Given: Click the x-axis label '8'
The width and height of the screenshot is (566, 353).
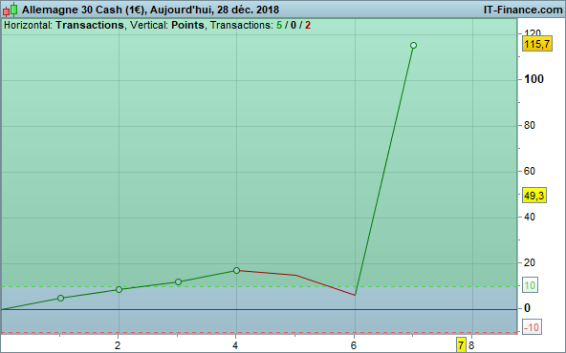Looking at the screenshot, I should 471,345.
